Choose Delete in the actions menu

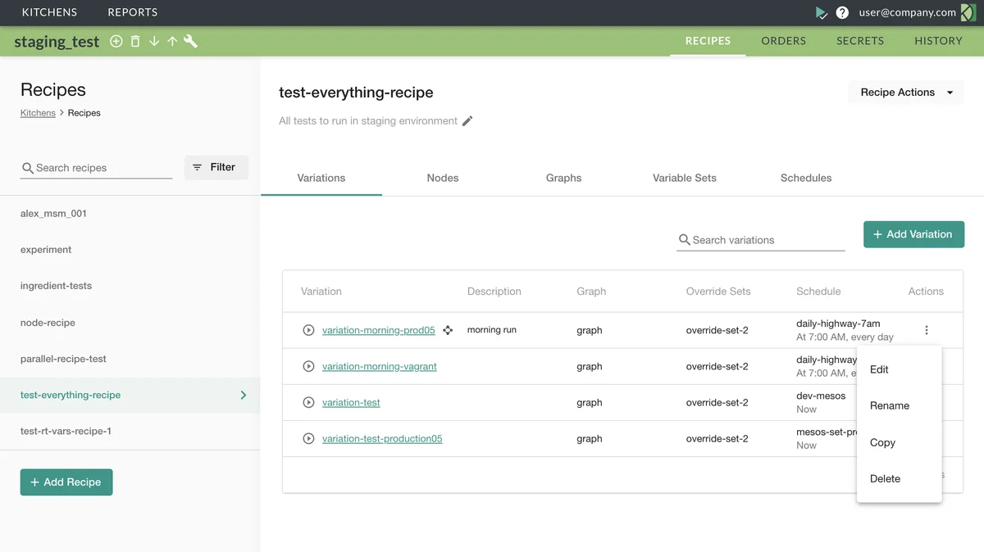[x=885, y=478]
